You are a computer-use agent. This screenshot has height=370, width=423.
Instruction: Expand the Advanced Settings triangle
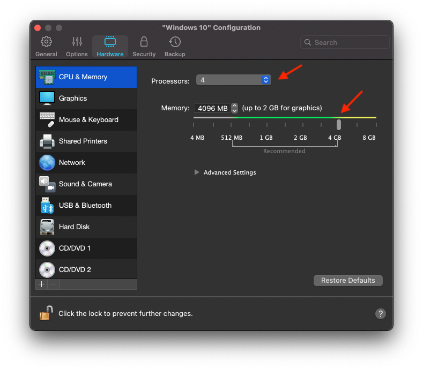197,172
